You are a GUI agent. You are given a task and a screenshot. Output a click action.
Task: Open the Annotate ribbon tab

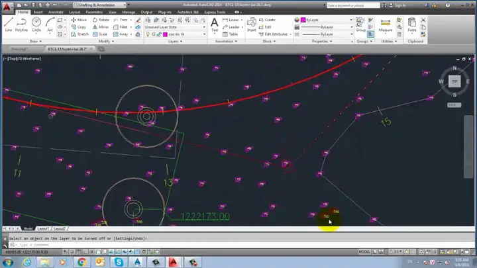point(56,12)
